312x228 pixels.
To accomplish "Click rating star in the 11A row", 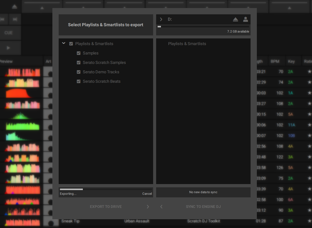I will pyautogui.click(x=309, y=125).
